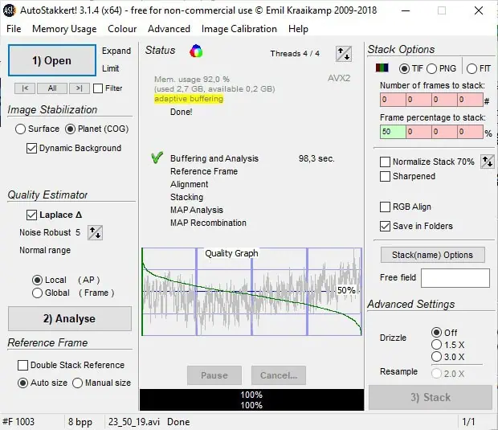Click the 8 bpp status bar entry

[x=80, y=422]
